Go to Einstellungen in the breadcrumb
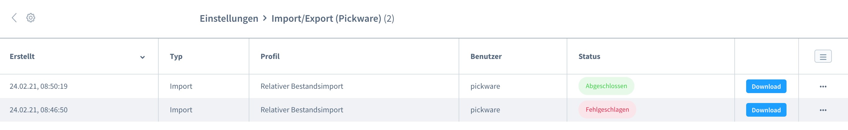The width and height of the screenshot is (848, 130). tap(229, 18)
